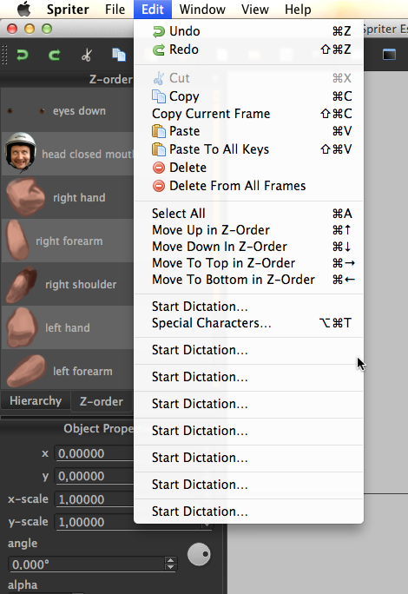Click the green redo arrow in toolbar
This screenshot has height=594, width=408.
coord(54,56)
